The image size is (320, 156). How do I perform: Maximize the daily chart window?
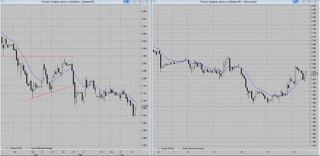[x=140, y=2]
